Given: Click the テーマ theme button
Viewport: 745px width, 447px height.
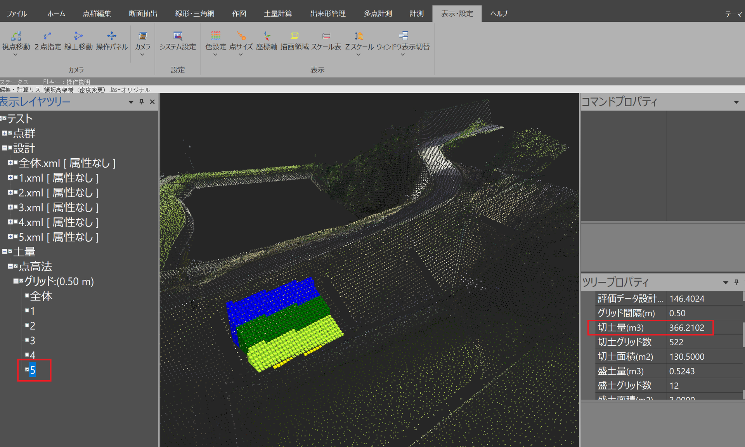Looking at the screenshot, I should point(733,14).
